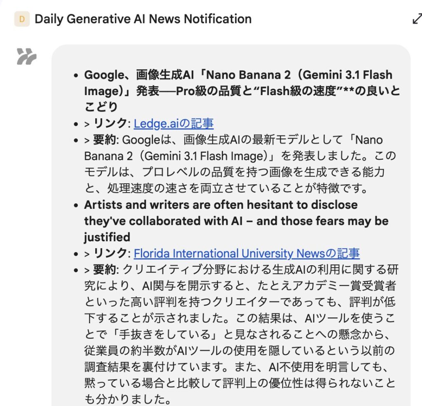Click the bullet before the Google headline
The height and width of the screenshot is (406, 422).
[75, 76]
